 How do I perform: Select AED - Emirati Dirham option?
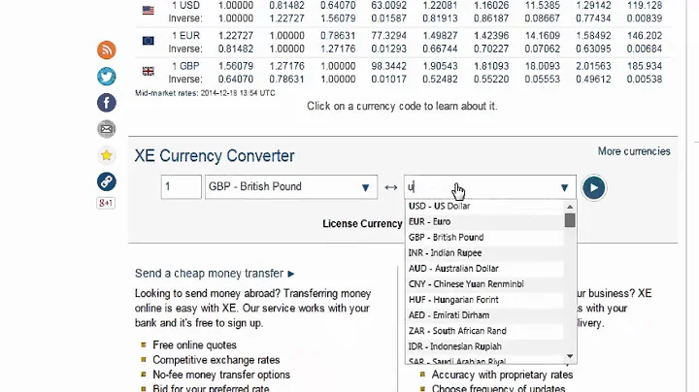click(484, 315)
